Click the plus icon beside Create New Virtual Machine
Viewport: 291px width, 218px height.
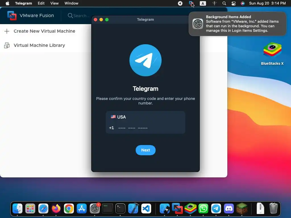pyautogui.click(x=7, y=31)
